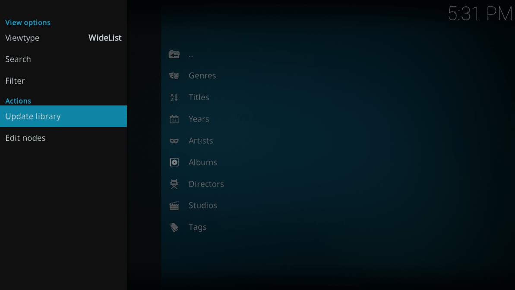Click the Genres theater masks icon
The width and height of the screenshot is (515, 290).
point(174,76)
